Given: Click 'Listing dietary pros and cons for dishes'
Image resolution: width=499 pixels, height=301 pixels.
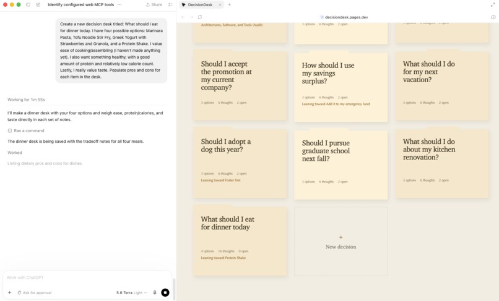Looking at the screenshot, I should click(x=45, y=163).
